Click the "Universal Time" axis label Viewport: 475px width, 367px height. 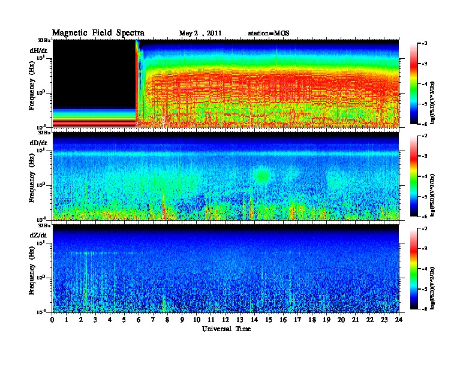pos(226,329)
